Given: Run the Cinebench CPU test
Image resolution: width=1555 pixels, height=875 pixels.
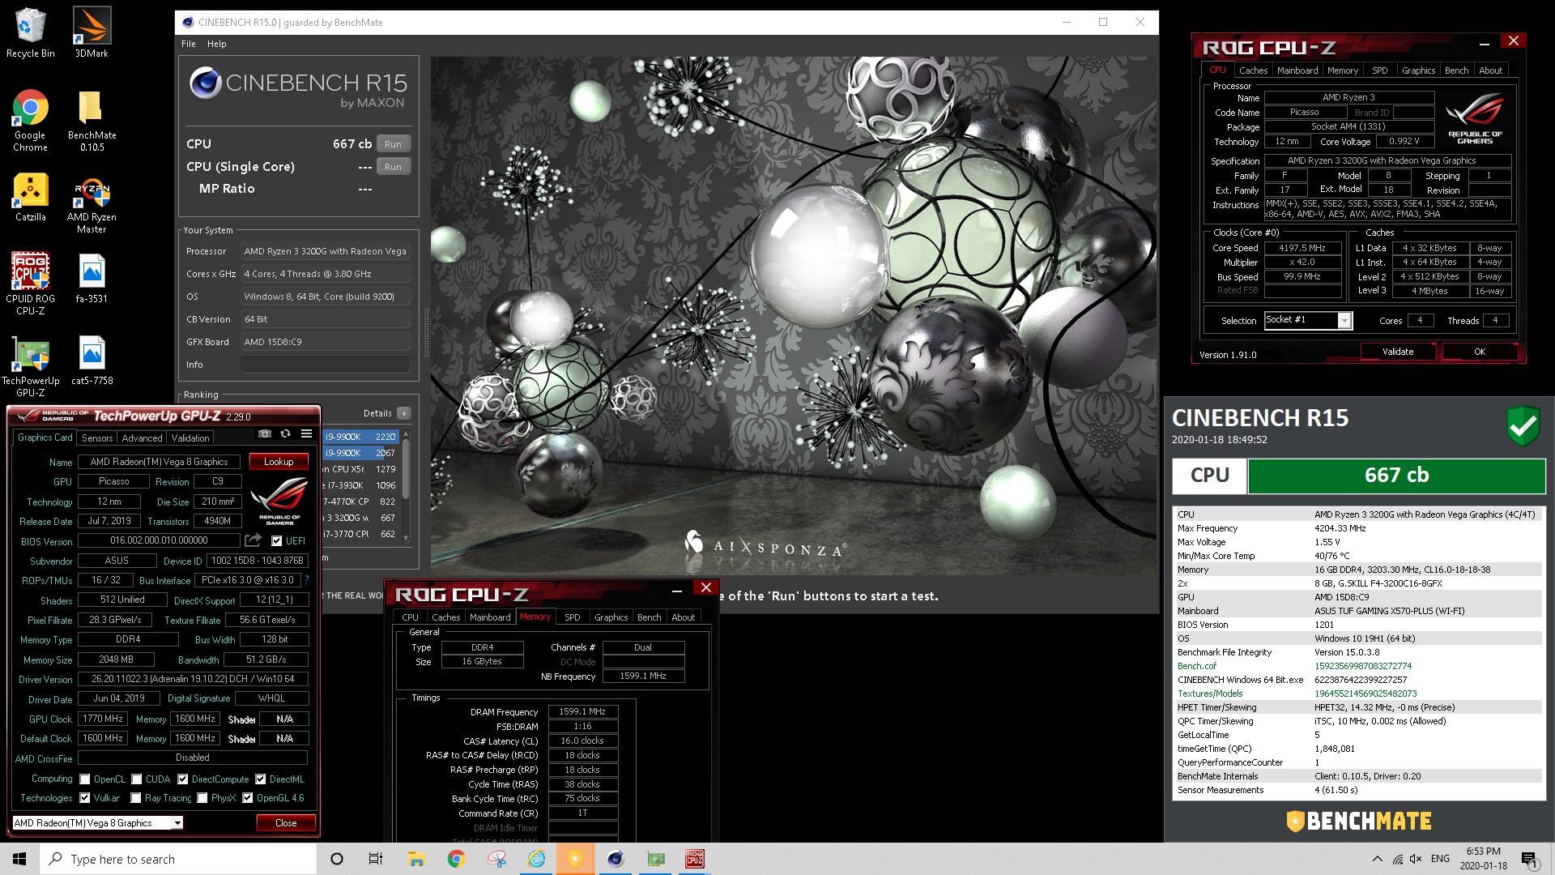Looking at the screenshot, I should pos(393,144).
